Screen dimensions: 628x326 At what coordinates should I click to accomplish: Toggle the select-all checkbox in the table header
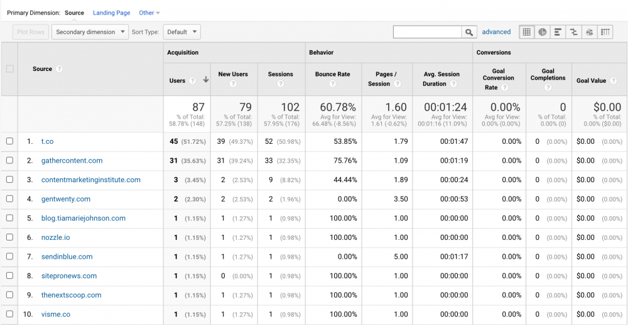pyautogui.click(x=9, y=69)
